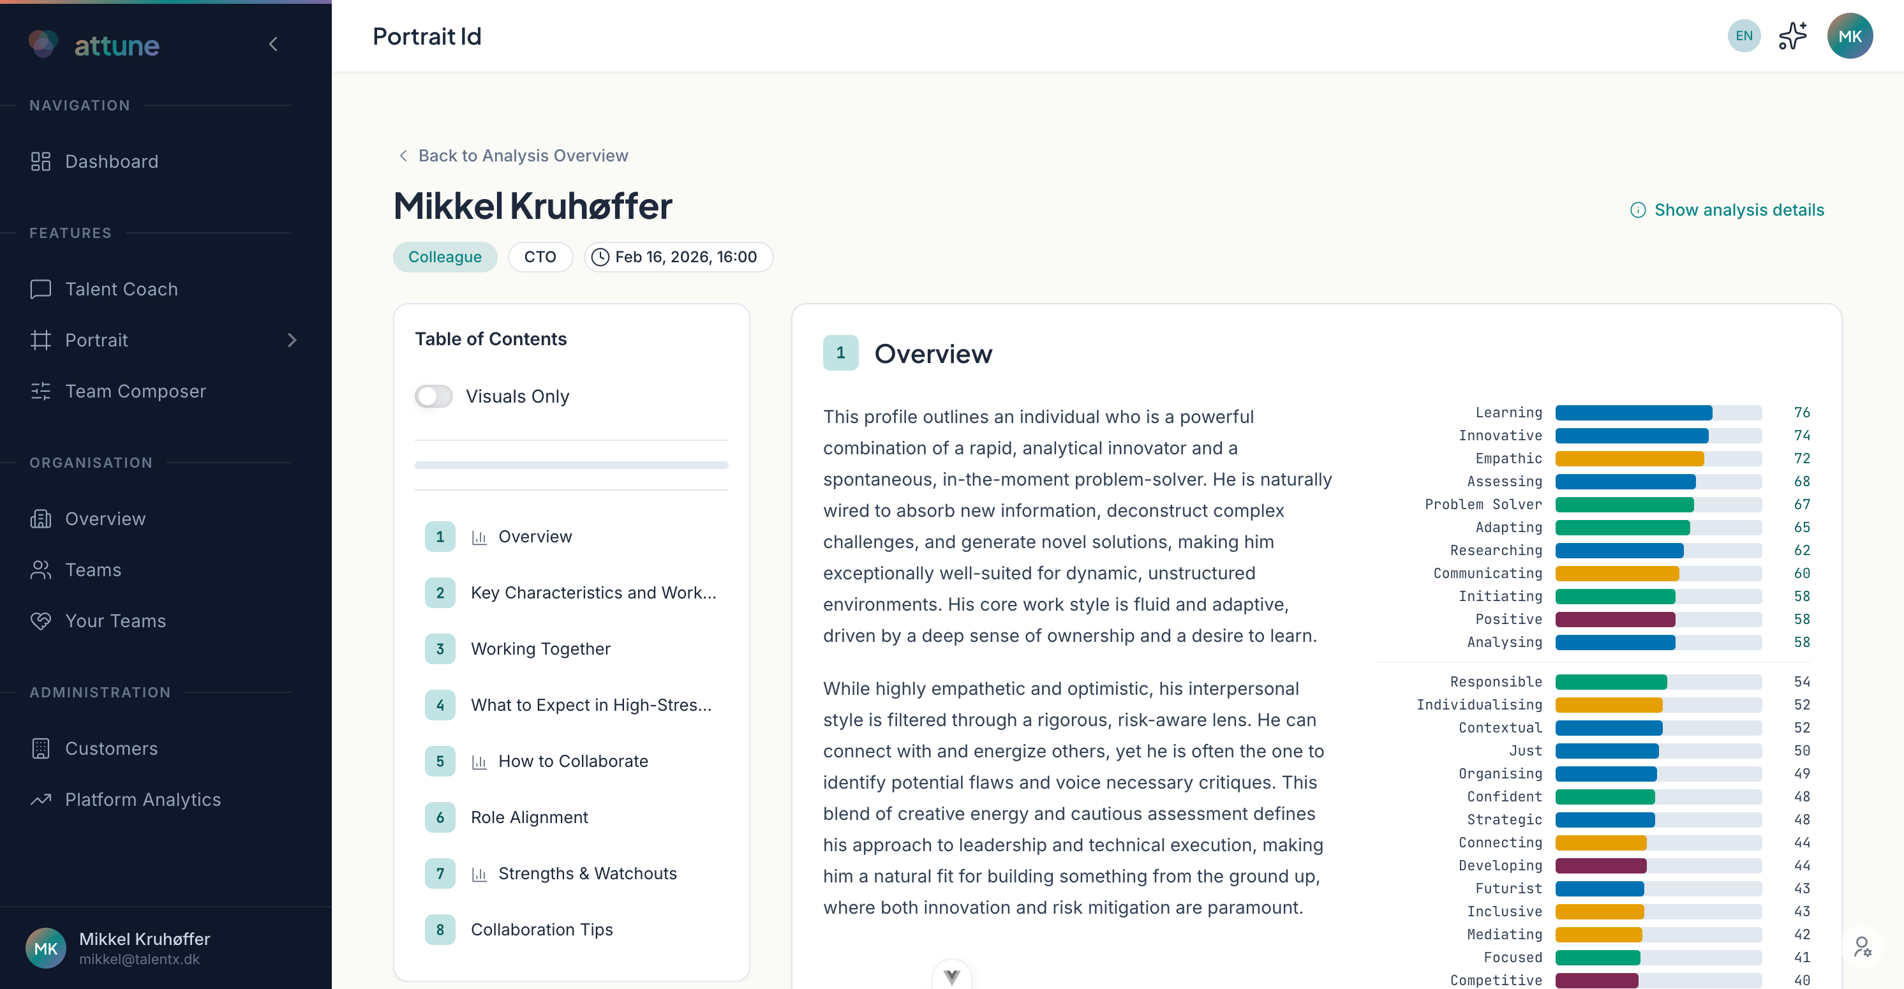Expand the Overview section down arrow
Image resolution: width=1904 pixels, height=989 pixels.
coord(951,977)
